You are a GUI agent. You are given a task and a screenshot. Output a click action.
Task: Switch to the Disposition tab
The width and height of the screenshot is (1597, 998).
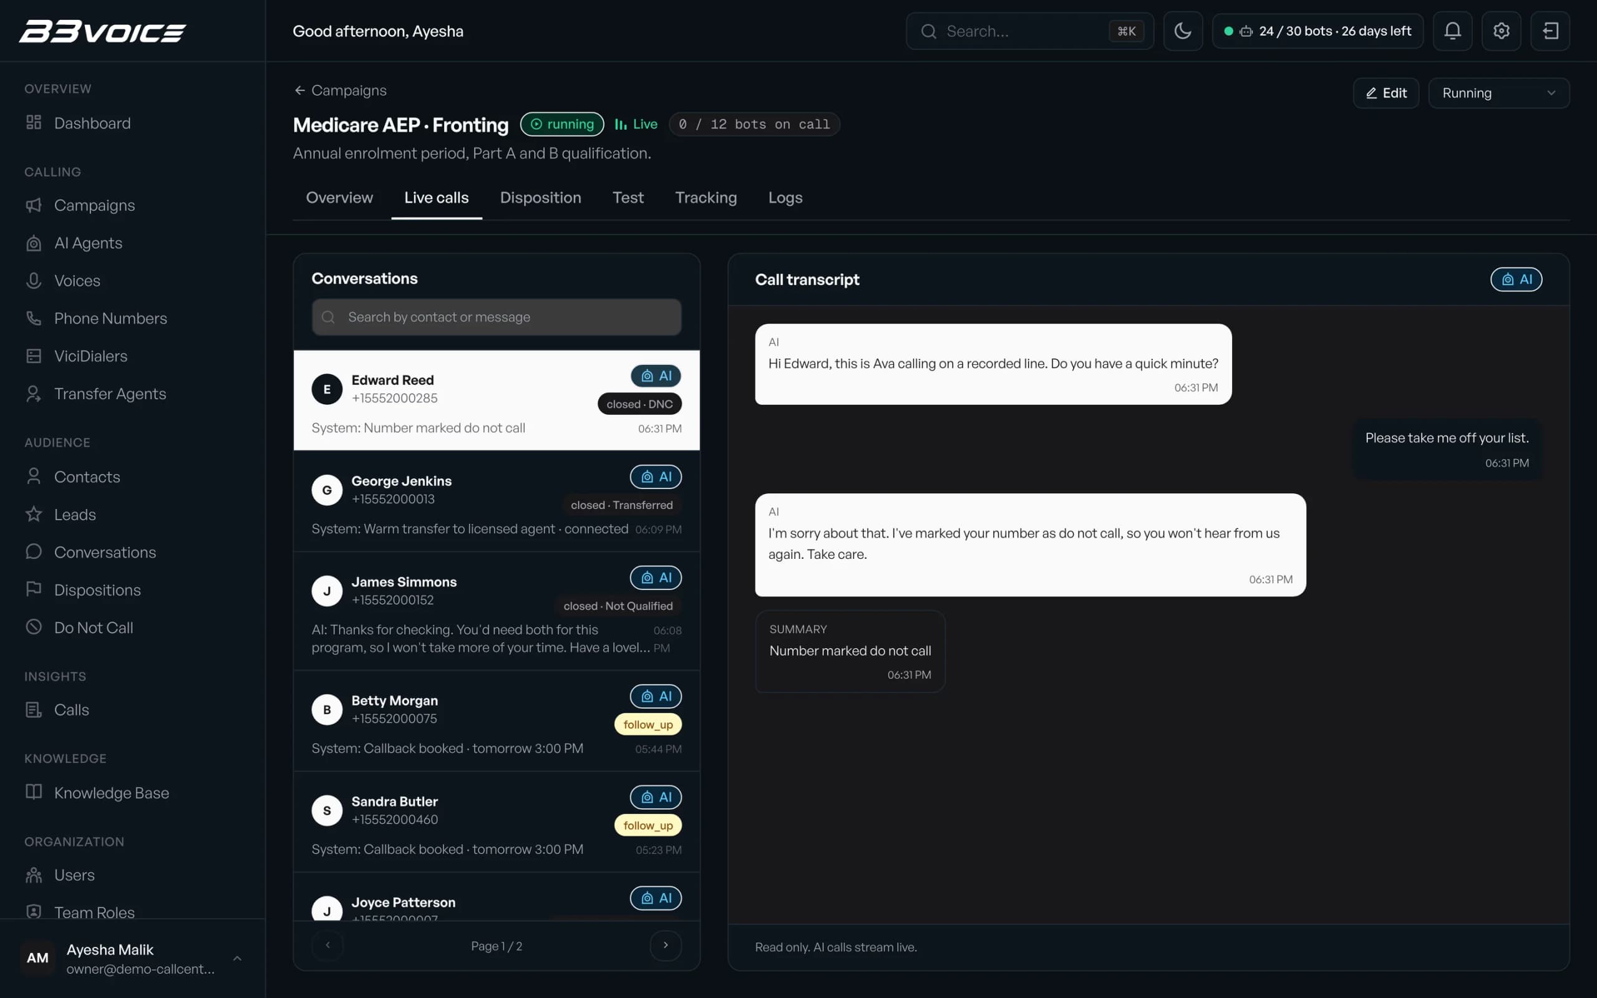point(540,197)
